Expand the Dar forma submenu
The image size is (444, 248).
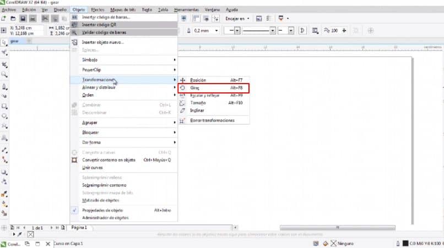(x=124, y=142)
